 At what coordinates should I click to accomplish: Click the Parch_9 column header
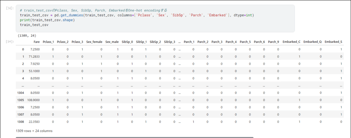tap(274, 42)
